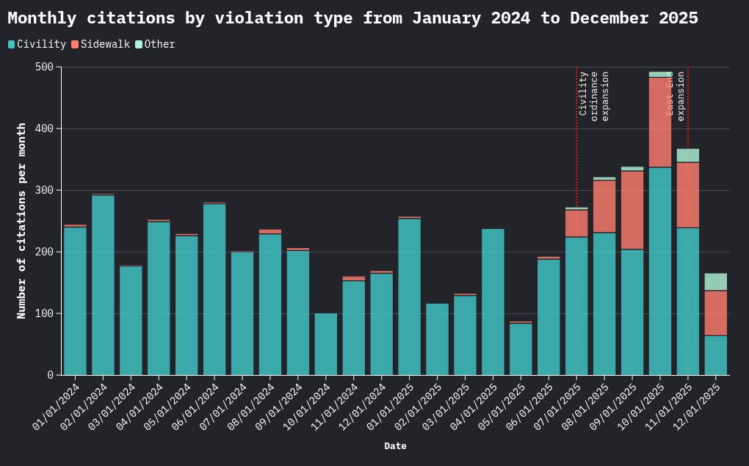
Task: Select the Sidewalk segment of October 2025 bar
Action: point(660,122)
